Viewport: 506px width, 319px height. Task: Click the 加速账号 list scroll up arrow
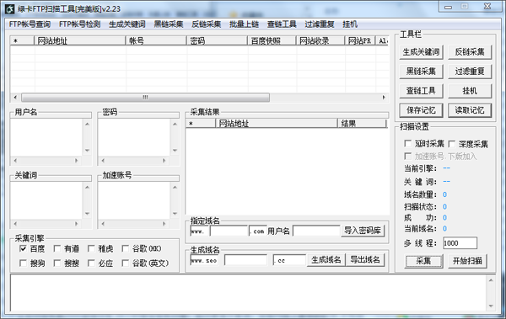pyautogui.click(x=175, y=187)
